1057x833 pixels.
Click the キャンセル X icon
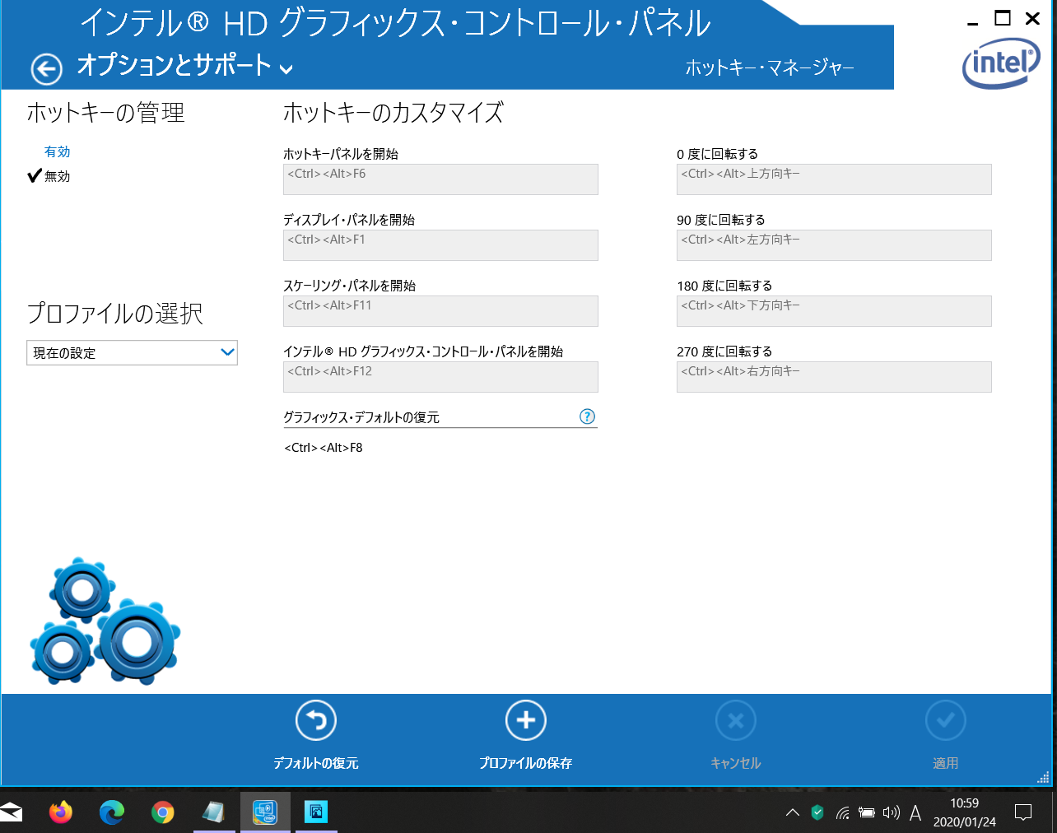(x=736, y=720)
